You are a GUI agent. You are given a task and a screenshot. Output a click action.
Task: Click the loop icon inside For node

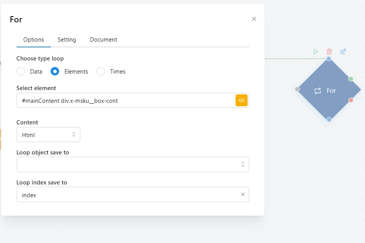click(x=317, y=91)
